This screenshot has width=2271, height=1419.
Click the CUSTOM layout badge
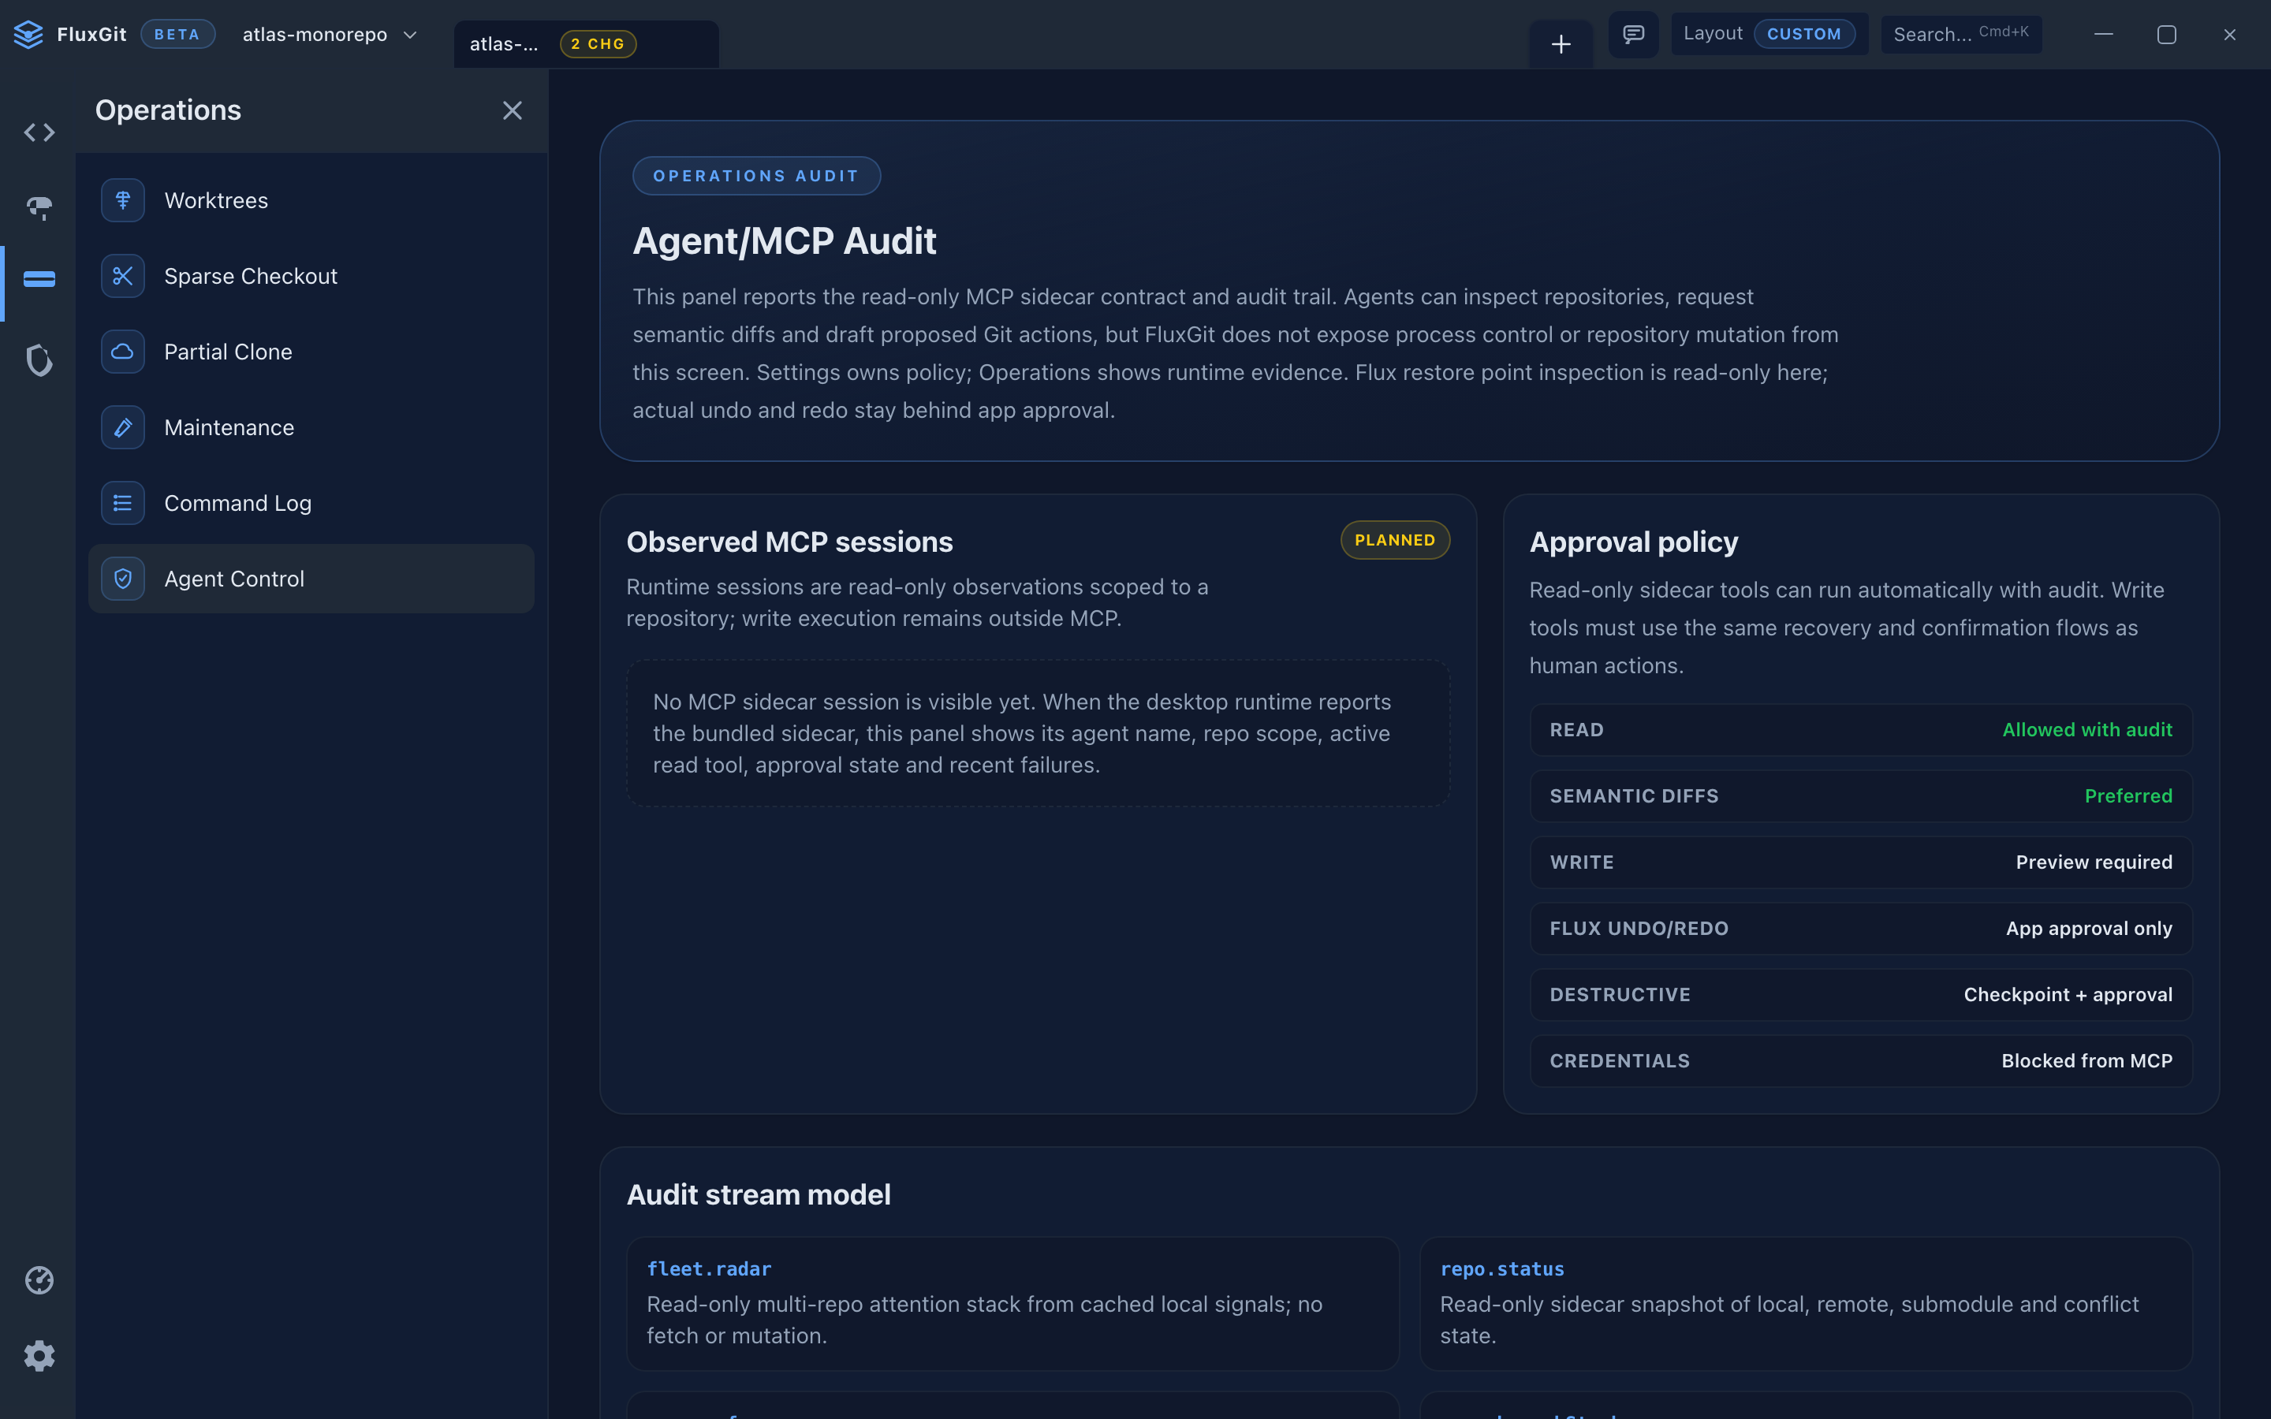click(1803, 35)
